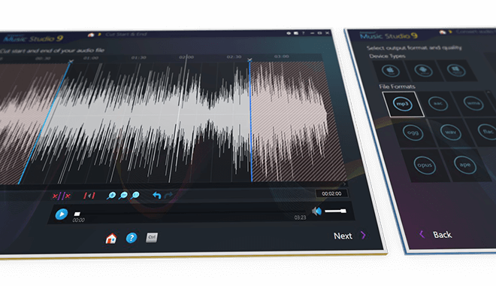This screenshot has height=286, width=496.
Task: Mute using the speaker icon
Action: tap(316, 211)
